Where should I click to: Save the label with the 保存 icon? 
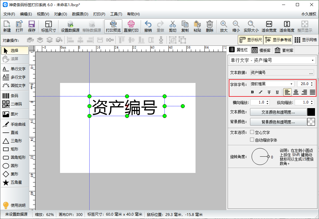pos(31,26)
